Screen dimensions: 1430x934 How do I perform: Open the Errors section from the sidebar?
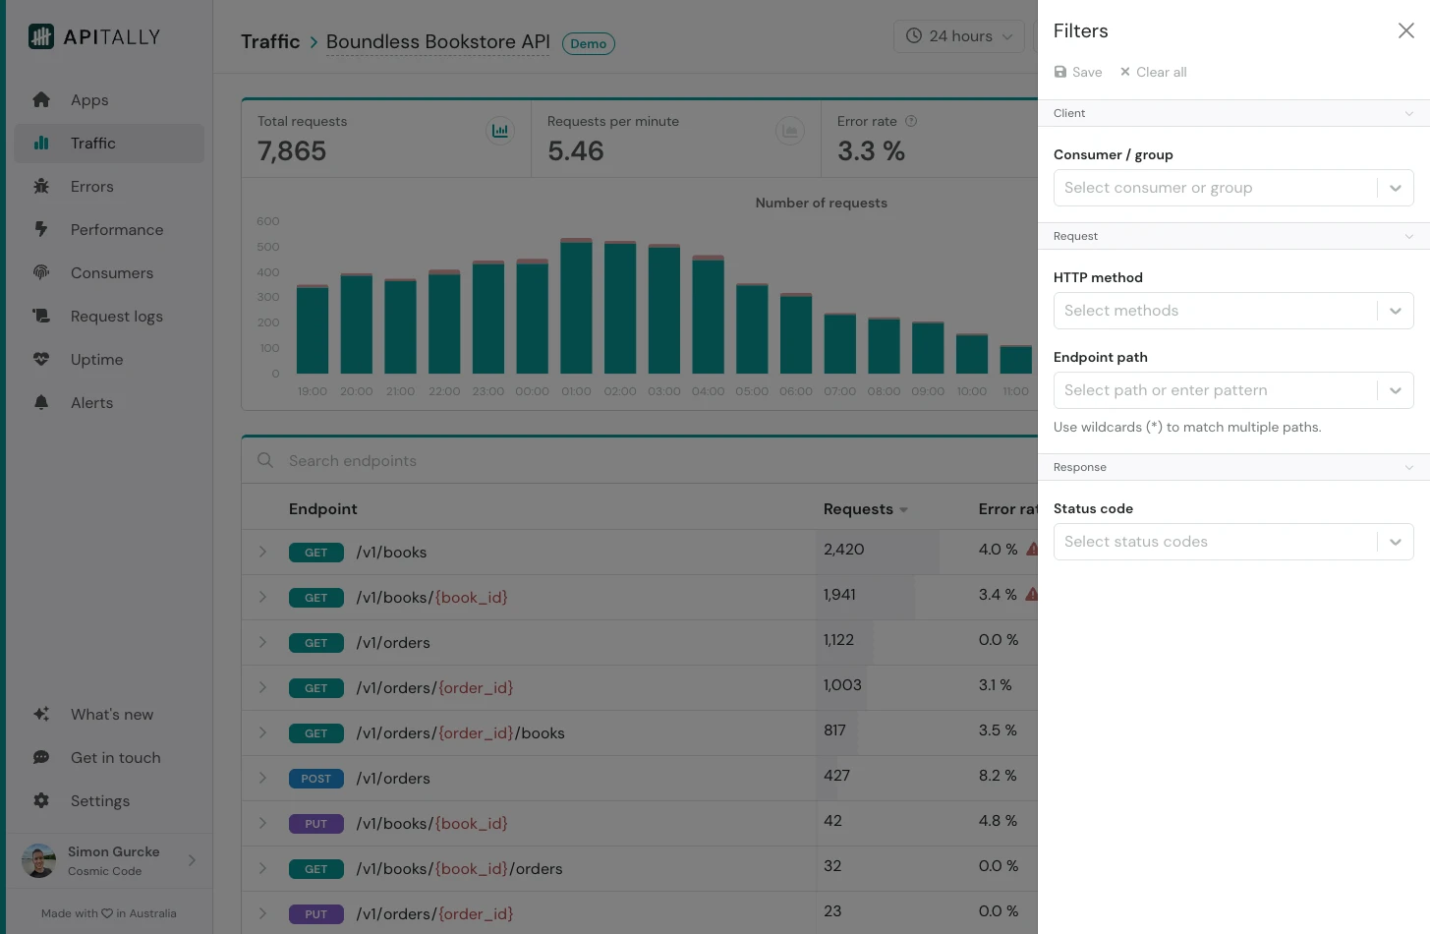(91, 186)
